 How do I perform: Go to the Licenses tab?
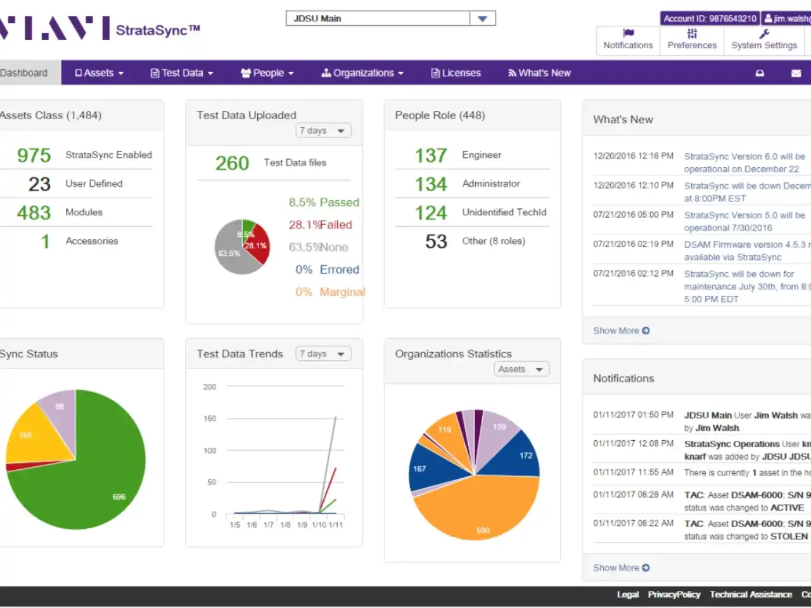point(456,73)
